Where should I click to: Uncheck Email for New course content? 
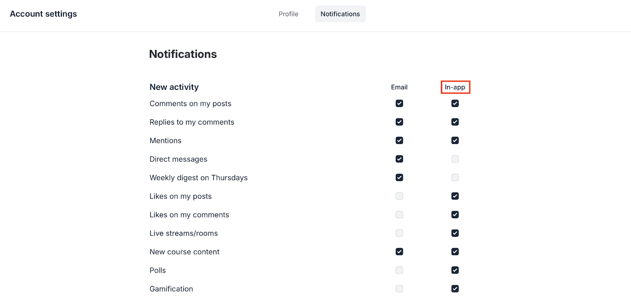pos(399,251)
